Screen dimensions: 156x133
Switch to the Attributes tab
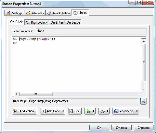coord(35,13)
